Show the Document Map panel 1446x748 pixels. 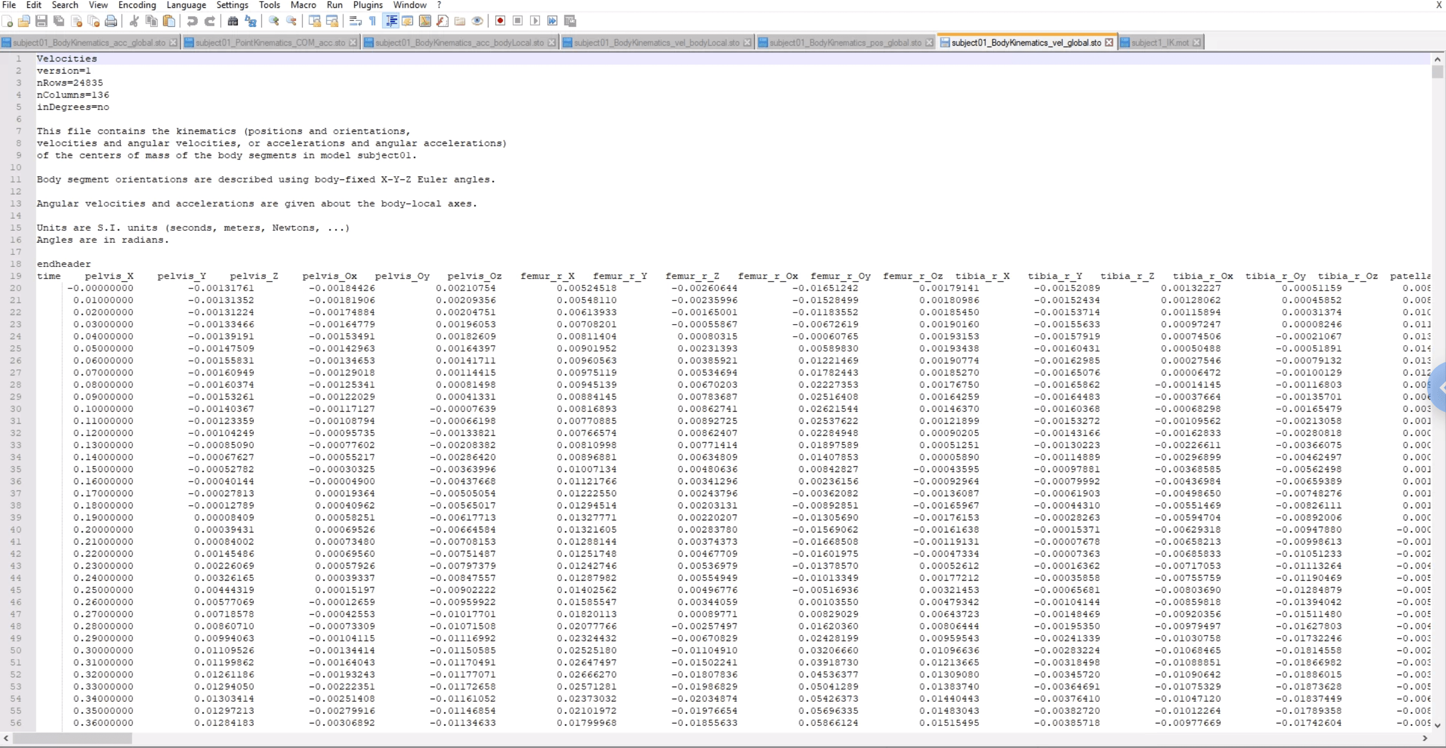(425, 22)
